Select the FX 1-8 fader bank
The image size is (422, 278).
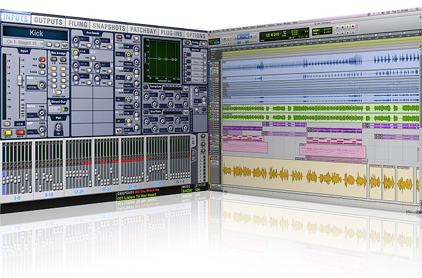pyautogui.click(x=179, y=182)
